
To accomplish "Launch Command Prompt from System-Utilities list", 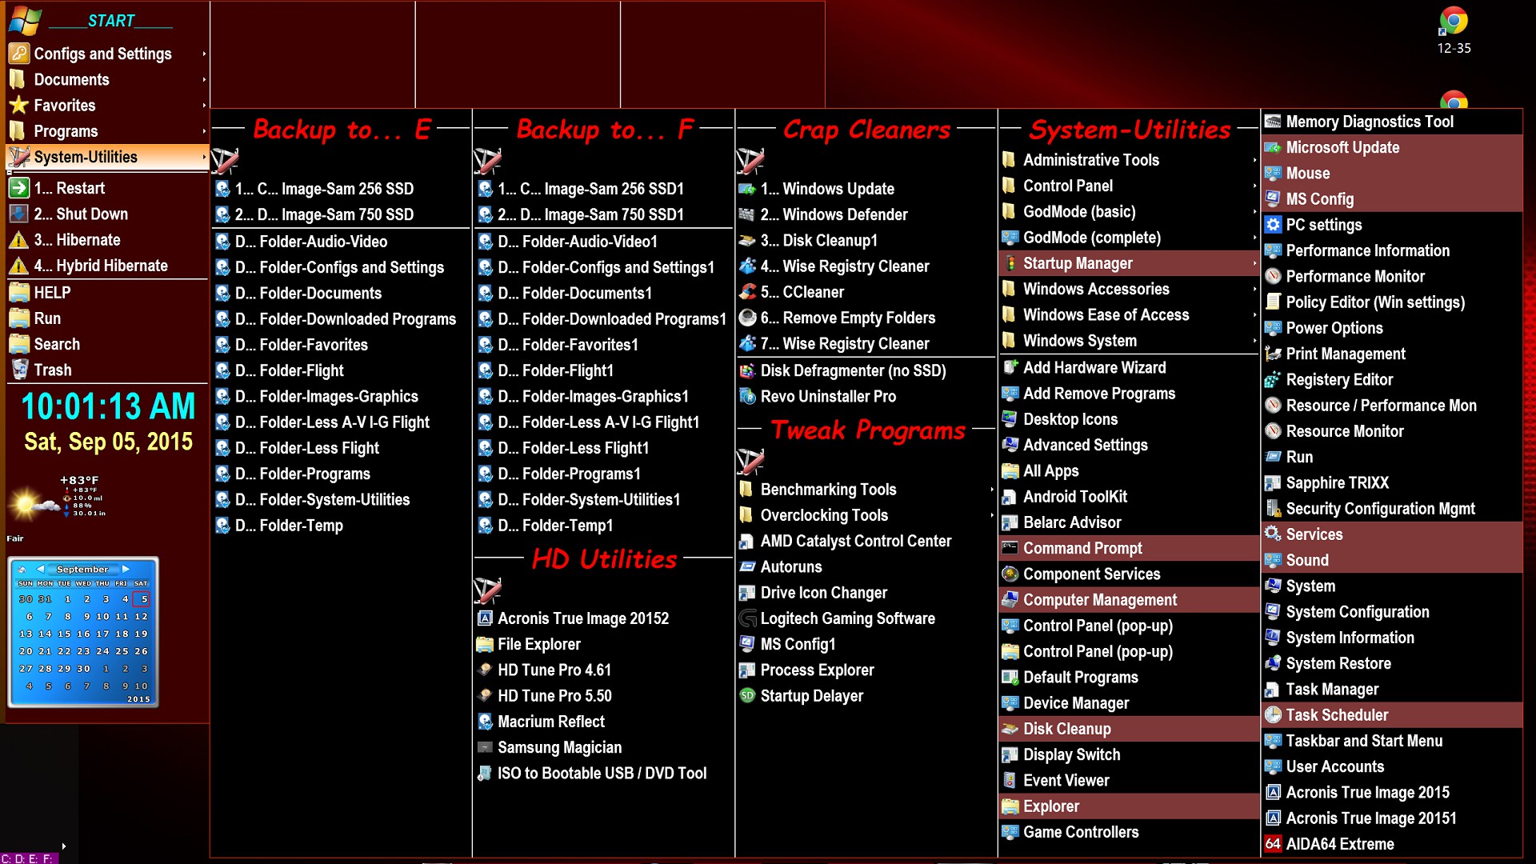I will point(1082,548).
